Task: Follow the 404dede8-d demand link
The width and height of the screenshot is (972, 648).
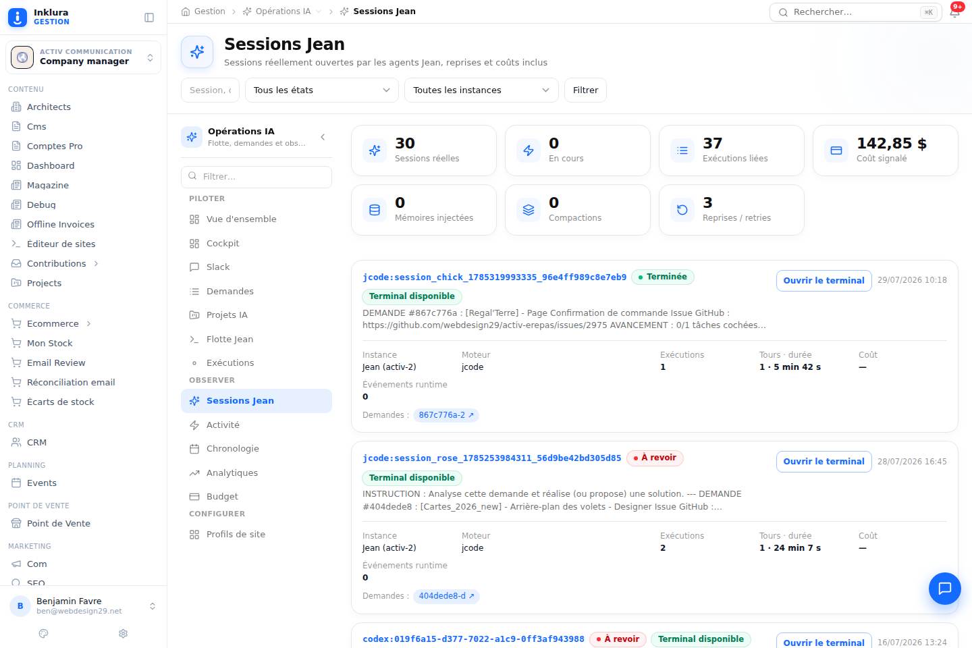Action: point(446,596)
